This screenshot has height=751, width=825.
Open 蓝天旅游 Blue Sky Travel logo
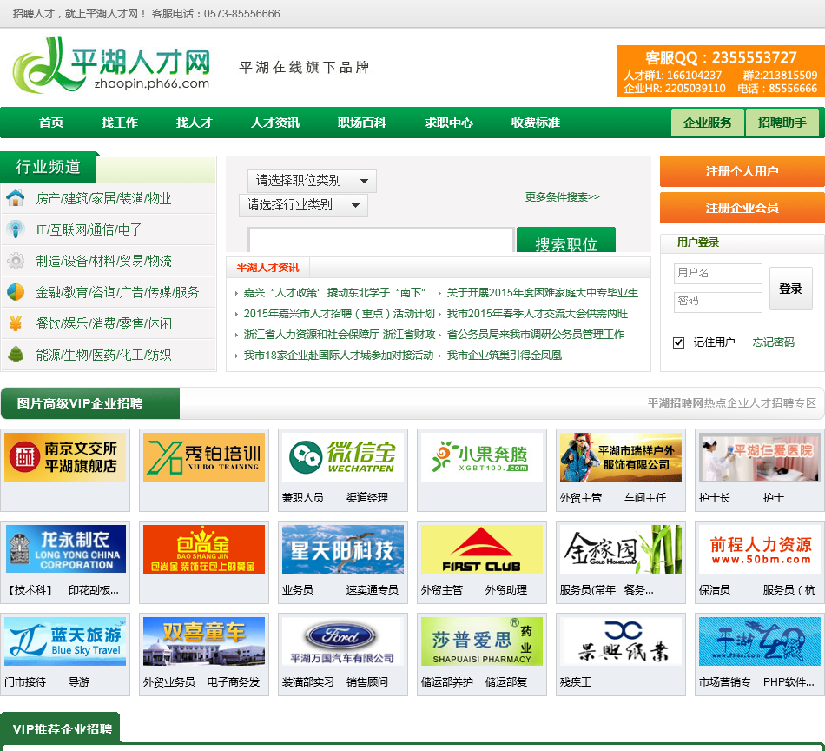65,641
